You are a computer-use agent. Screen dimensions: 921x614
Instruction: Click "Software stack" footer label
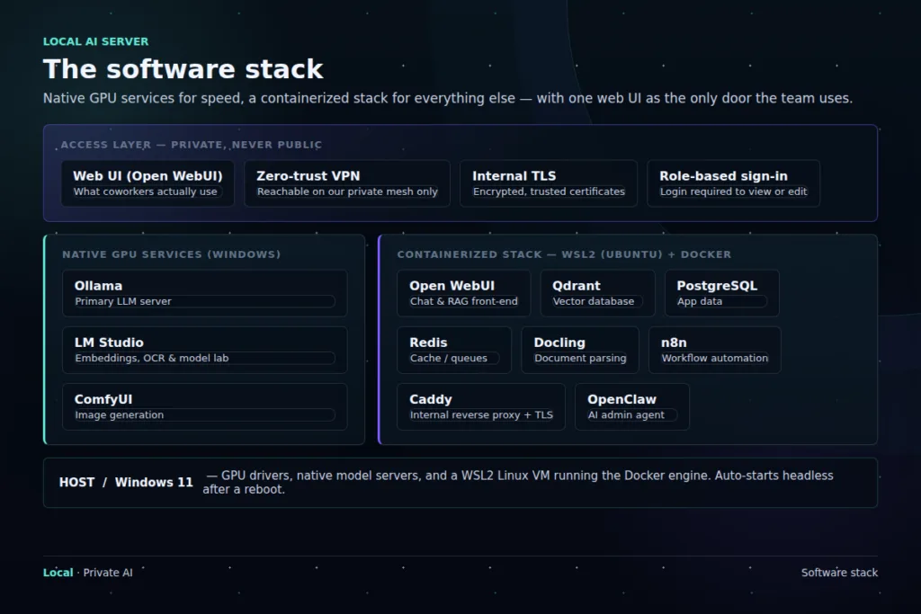[x=839, y=573]
